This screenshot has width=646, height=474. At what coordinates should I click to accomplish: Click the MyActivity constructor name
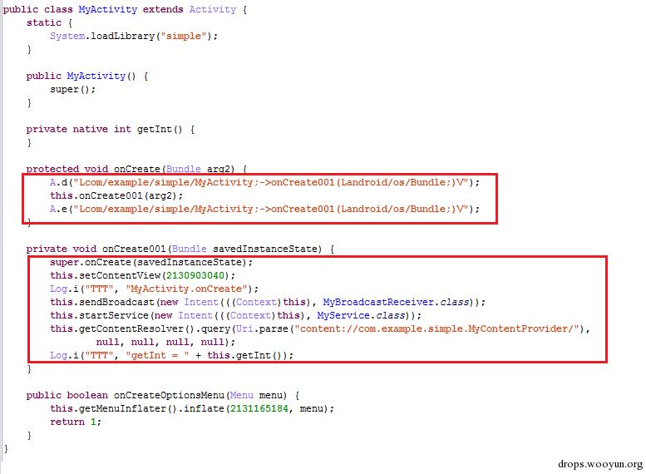(x=96, y=76)
